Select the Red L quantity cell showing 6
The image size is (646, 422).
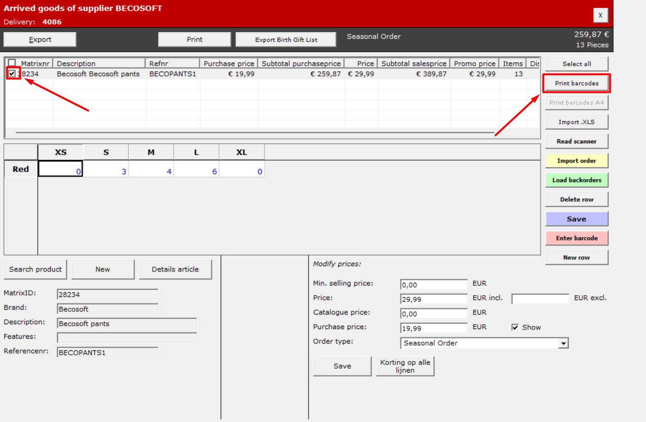coord(196,169)
